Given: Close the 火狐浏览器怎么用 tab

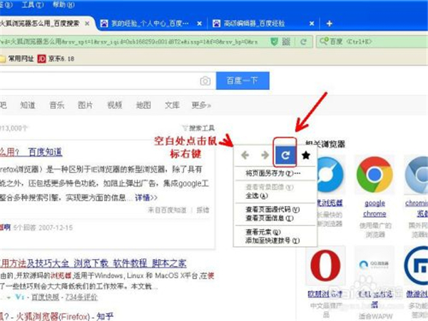Looking at the screenshot, I should click(x=87, y=24).
